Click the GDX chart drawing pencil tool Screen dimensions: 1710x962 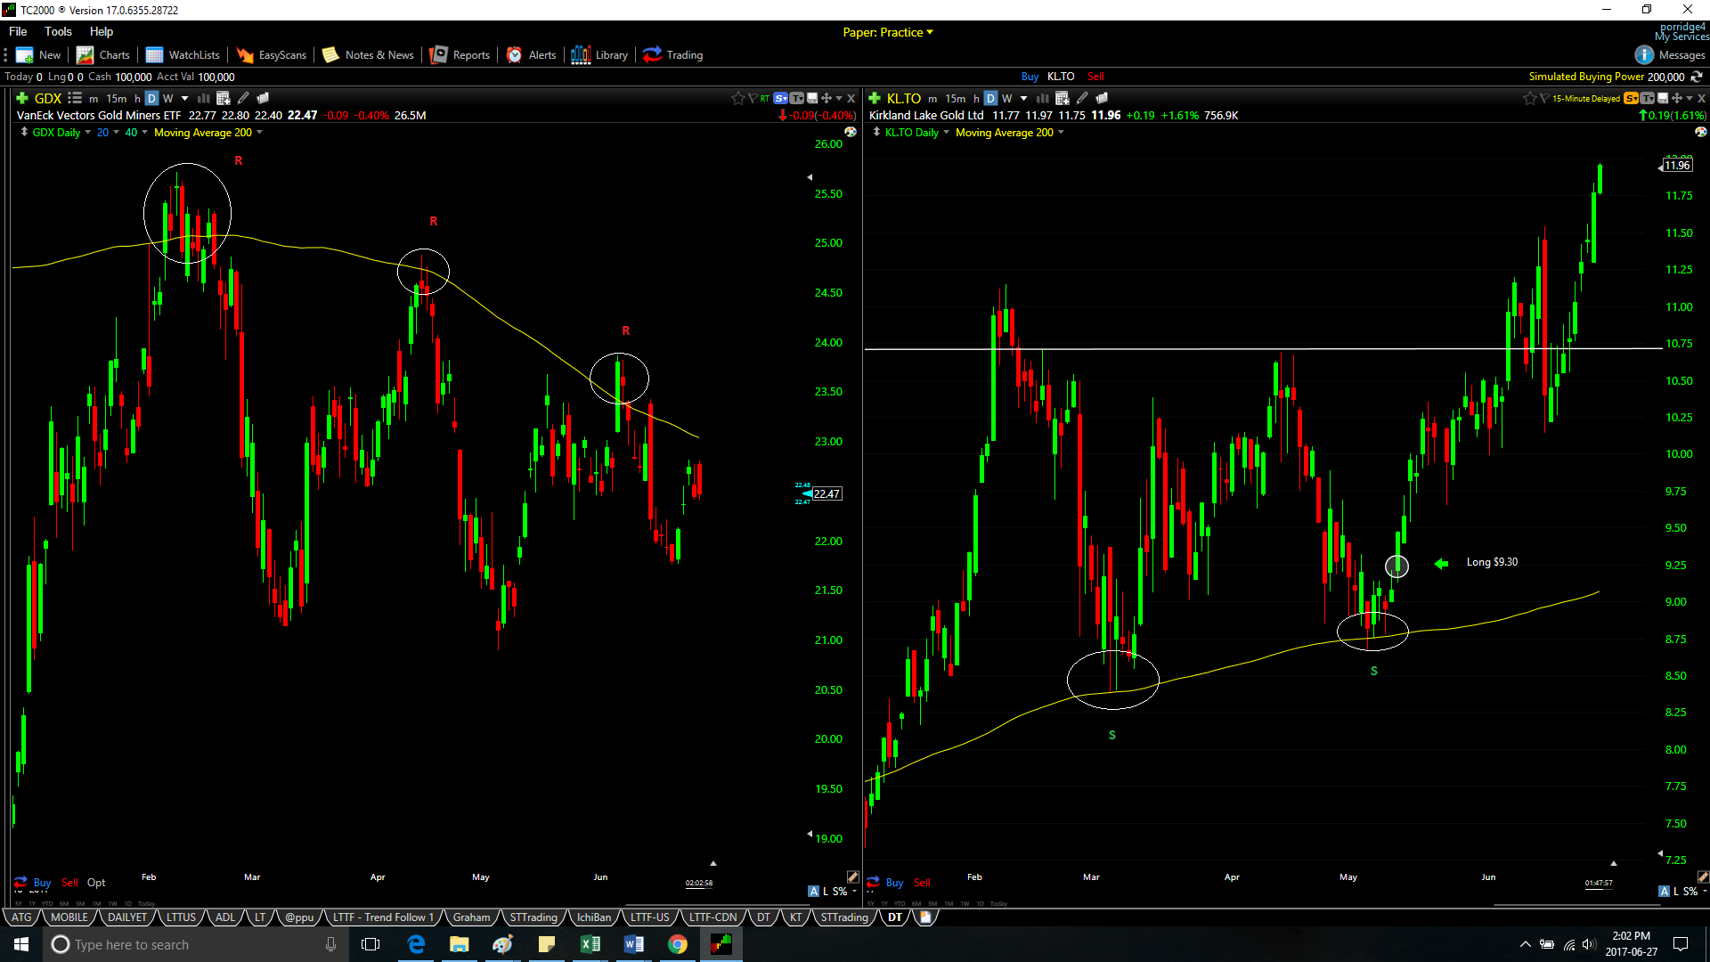coord(243,98)
